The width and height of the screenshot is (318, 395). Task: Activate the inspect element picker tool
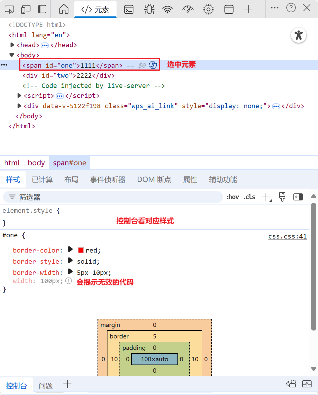pyautogui.click(x=9, y=9)
